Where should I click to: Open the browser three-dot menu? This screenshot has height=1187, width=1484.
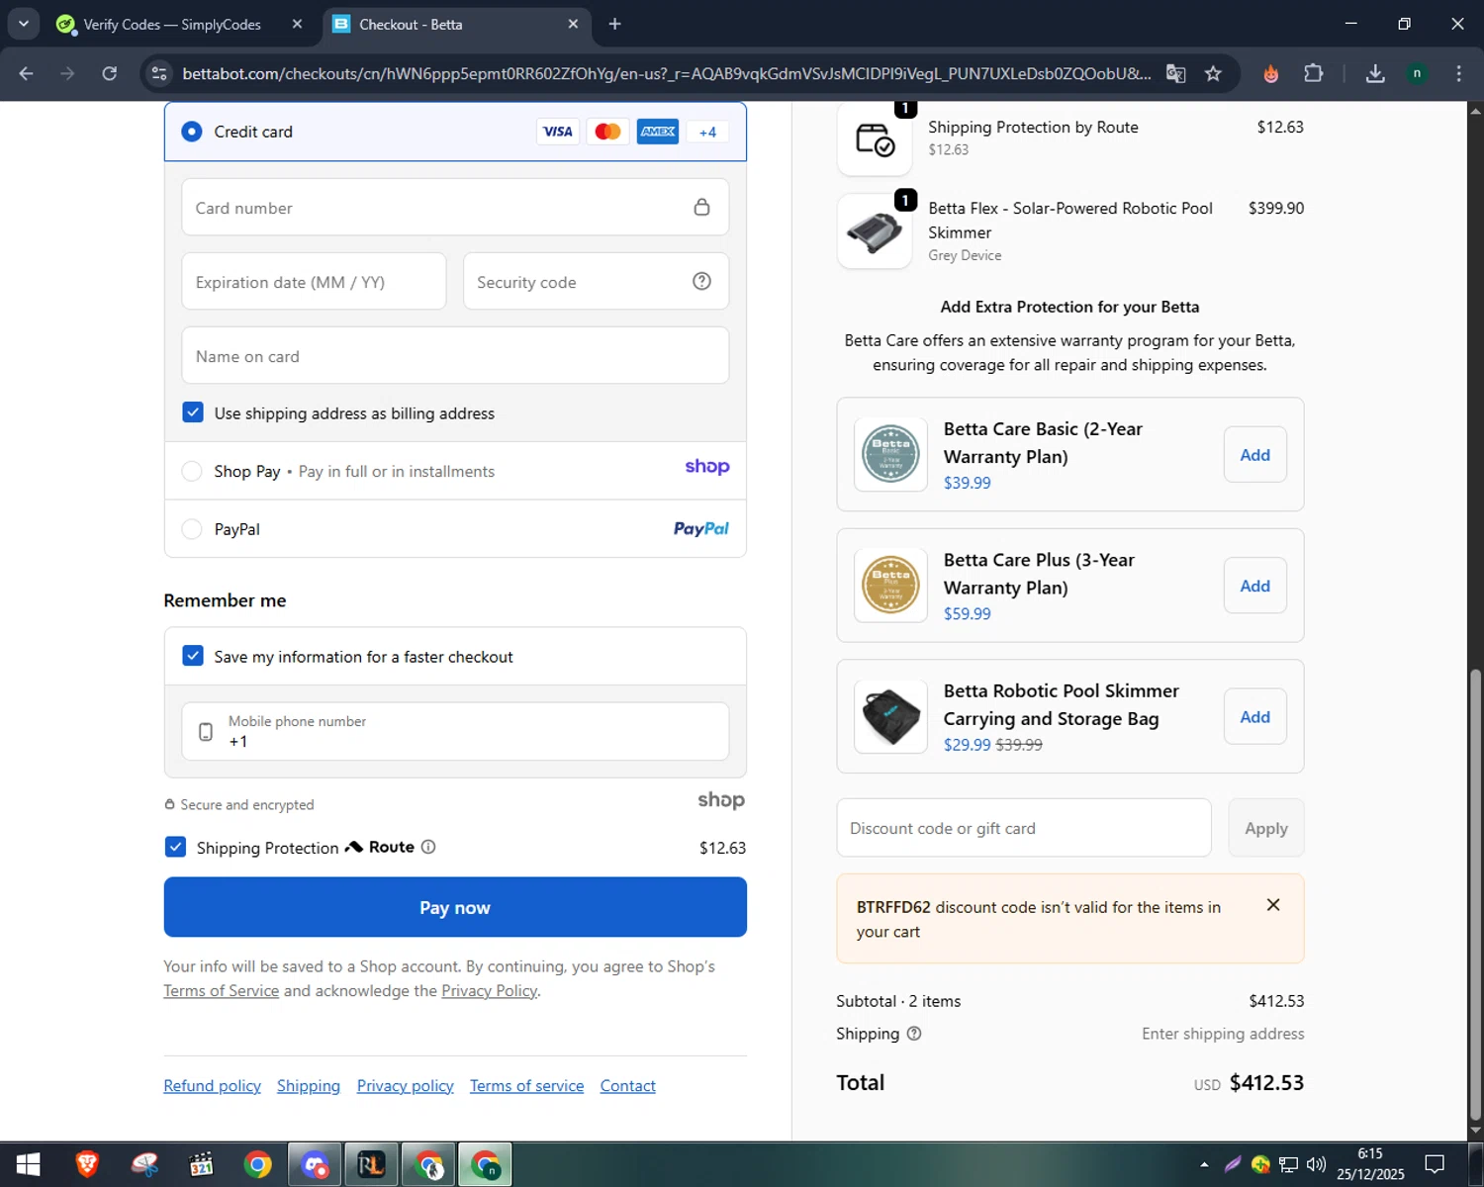click(x=1458, y=73)
